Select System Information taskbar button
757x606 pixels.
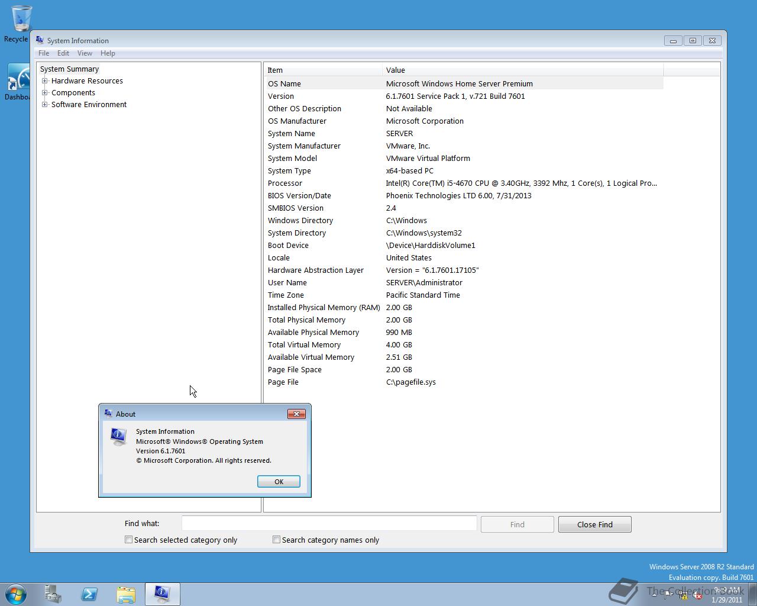(163, 594)
